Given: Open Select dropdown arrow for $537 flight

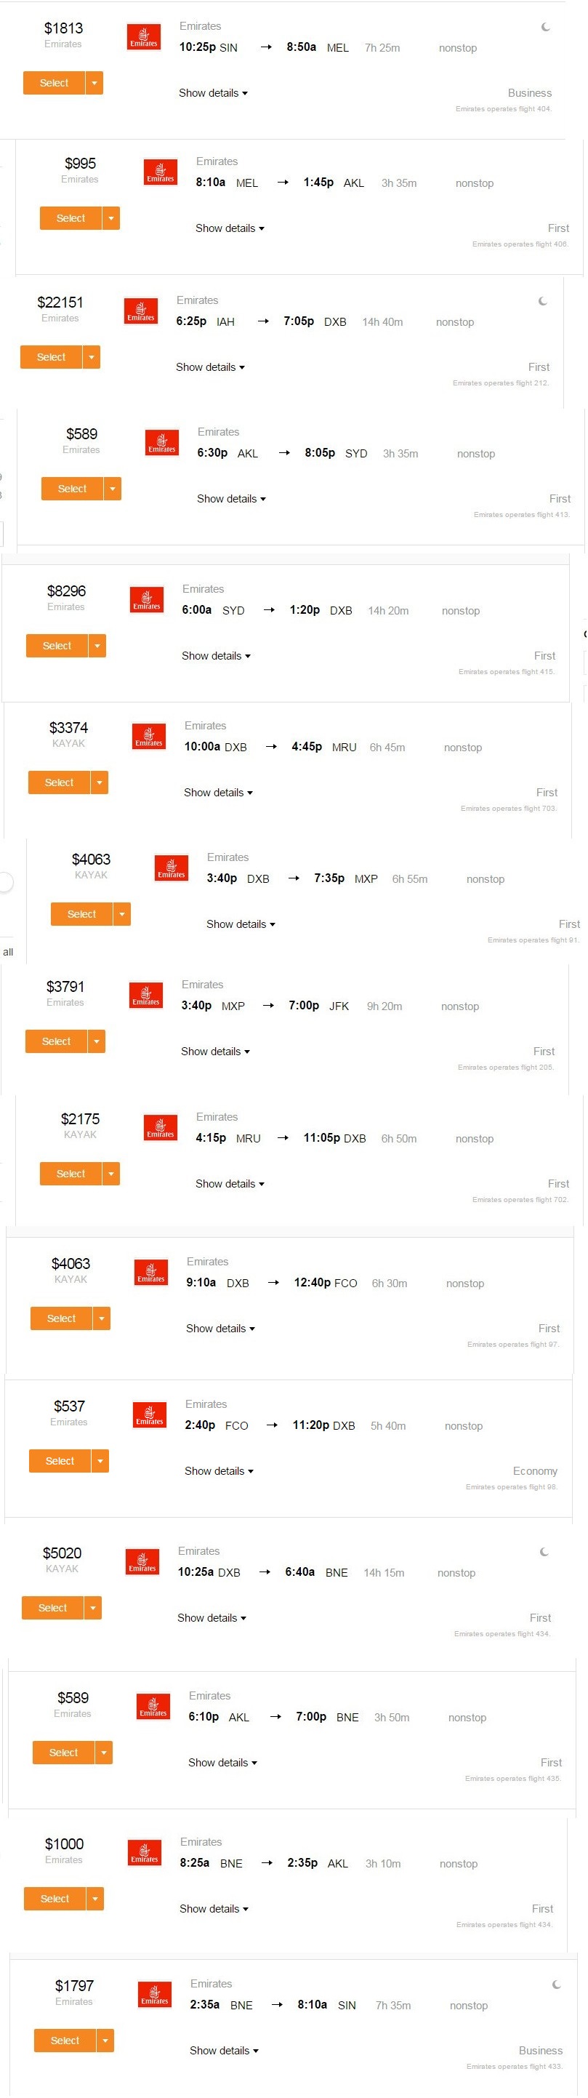Looking at the screenshot, I should (x=100, y=1461).
